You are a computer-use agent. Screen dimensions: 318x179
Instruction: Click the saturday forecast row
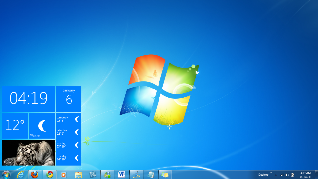pos(69,132)
